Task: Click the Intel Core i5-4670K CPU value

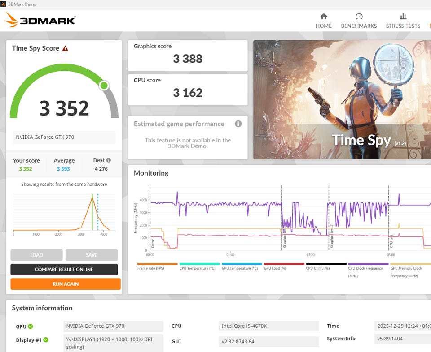Action: (269, 326)
